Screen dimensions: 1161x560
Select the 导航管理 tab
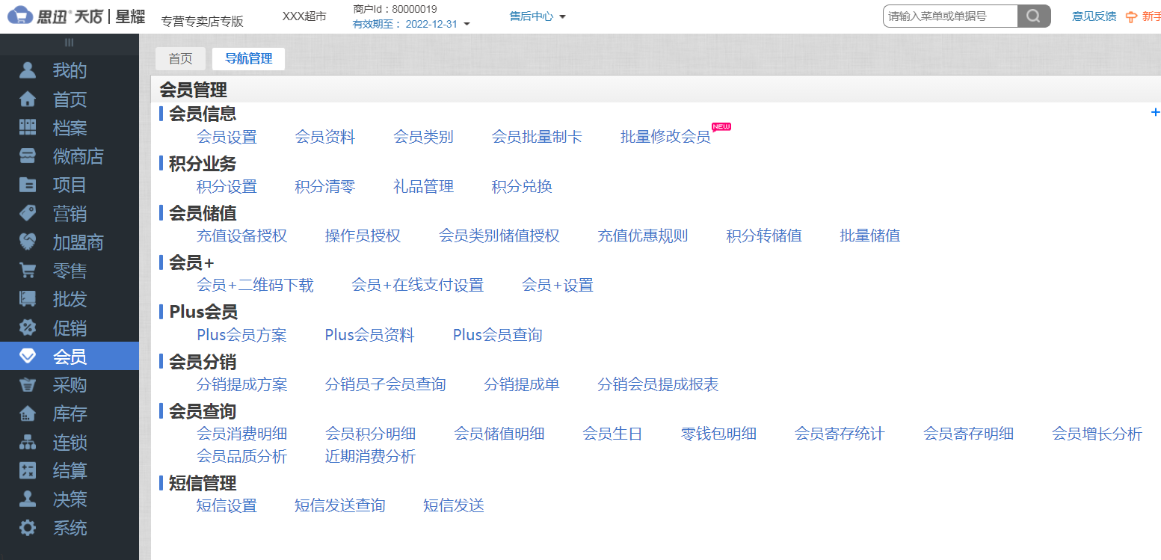tap(248, 58)
